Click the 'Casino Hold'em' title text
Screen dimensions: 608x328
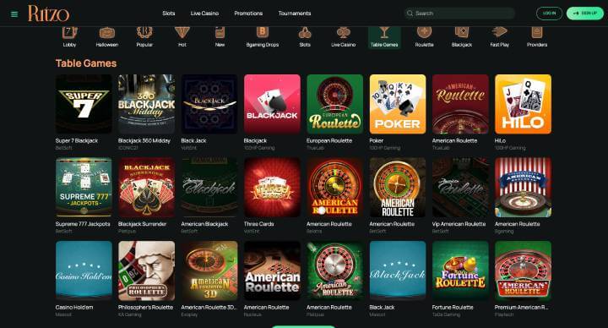tap(74, 307)
